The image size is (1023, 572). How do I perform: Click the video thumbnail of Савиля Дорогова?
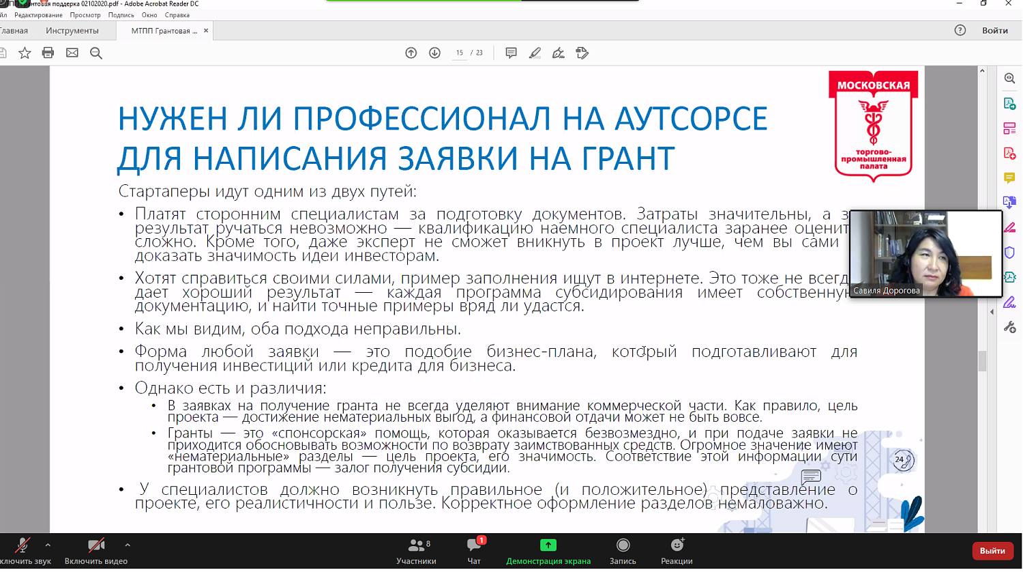click(925, 254)
